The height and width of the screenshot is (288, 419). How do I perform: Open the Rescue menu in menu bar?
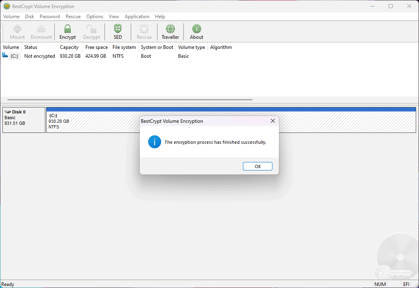coord(73,17)
